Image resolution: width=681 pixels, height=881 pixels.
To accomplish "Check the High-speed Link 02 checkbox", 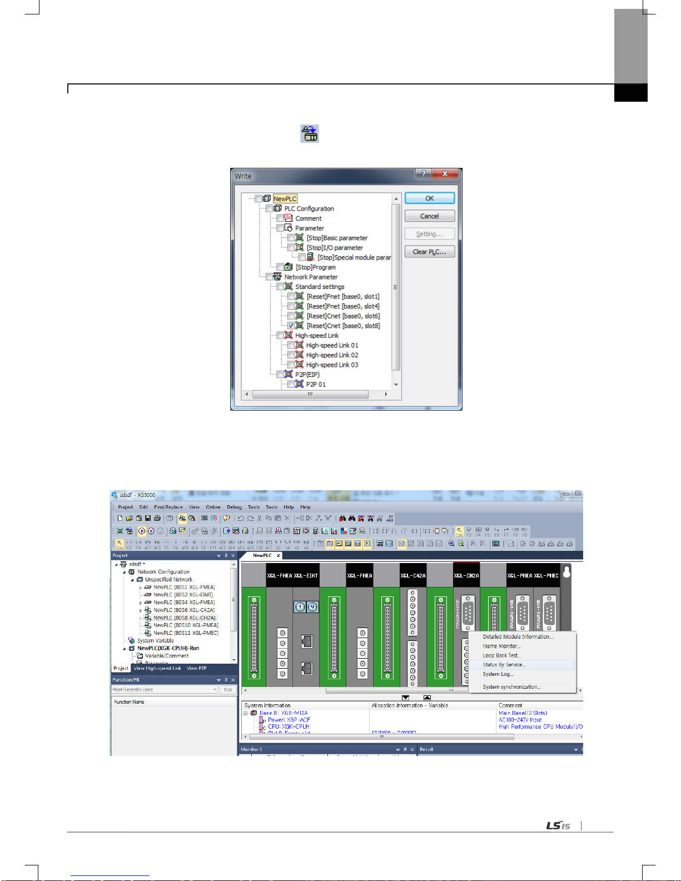I will [x=291, y=355].
